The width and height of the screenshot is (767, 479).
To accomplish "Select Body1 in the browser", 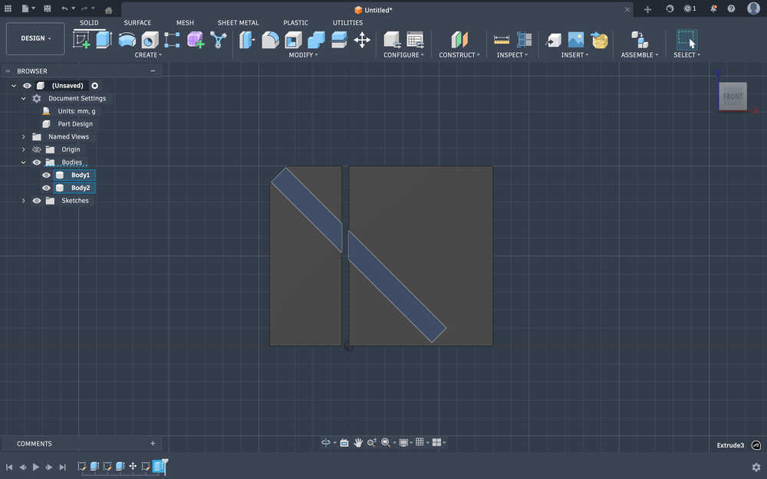I will pyautogui.click(x=81, y=175).
